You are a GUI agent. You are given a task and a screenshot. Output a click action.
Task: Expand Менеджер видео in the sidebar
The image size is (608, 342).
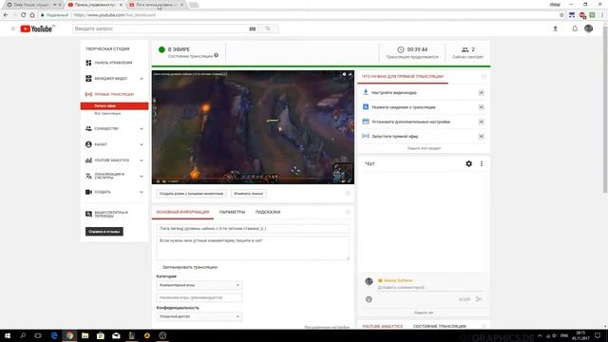(142, 79)
